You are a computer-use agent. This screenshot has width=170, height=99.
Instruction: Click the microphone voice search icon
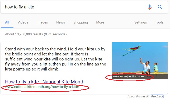[150, 7]
